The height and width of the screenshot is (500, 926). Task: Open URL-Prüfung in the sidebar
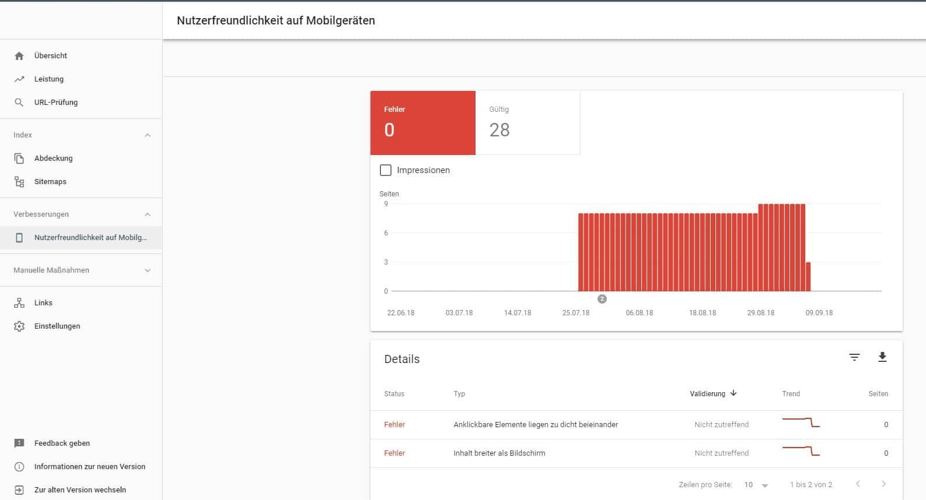tap(81, 103)
